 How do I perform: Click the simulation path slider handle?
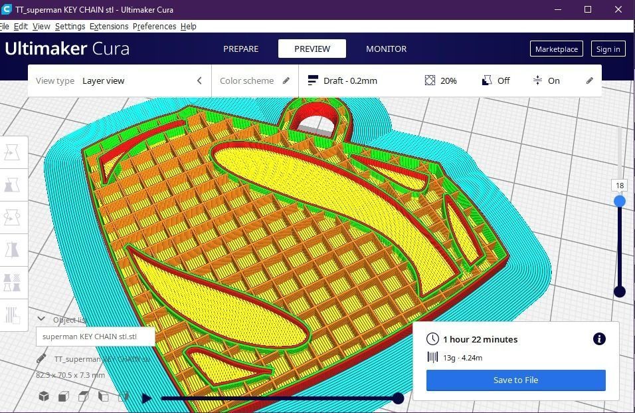[x=398, y=398]
